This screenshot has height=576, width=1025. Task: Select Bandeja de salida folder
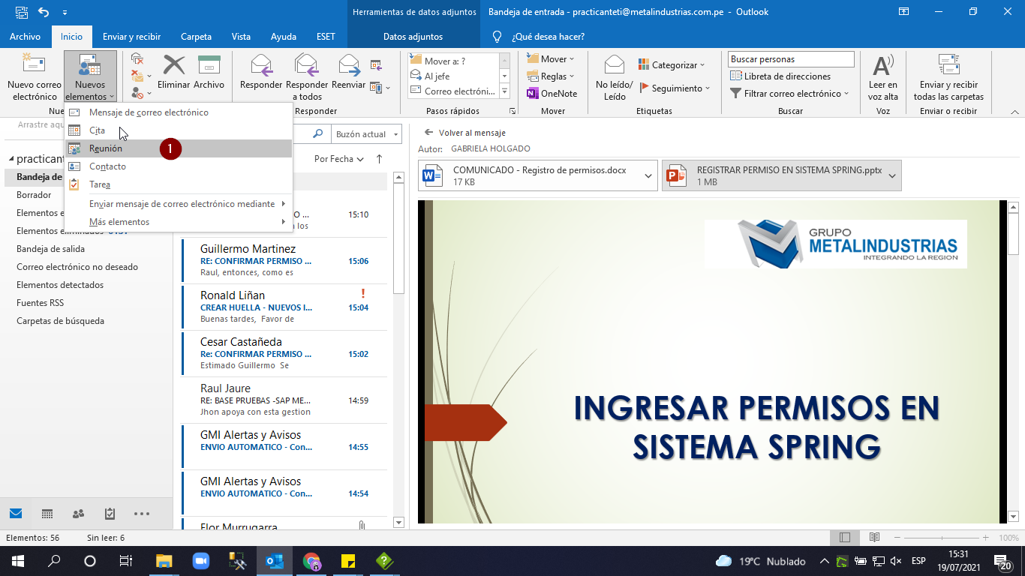tap(50, 249)
